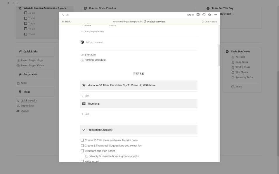
Task: Expand '6 more properties' section
Action: (x=93, y=31)
